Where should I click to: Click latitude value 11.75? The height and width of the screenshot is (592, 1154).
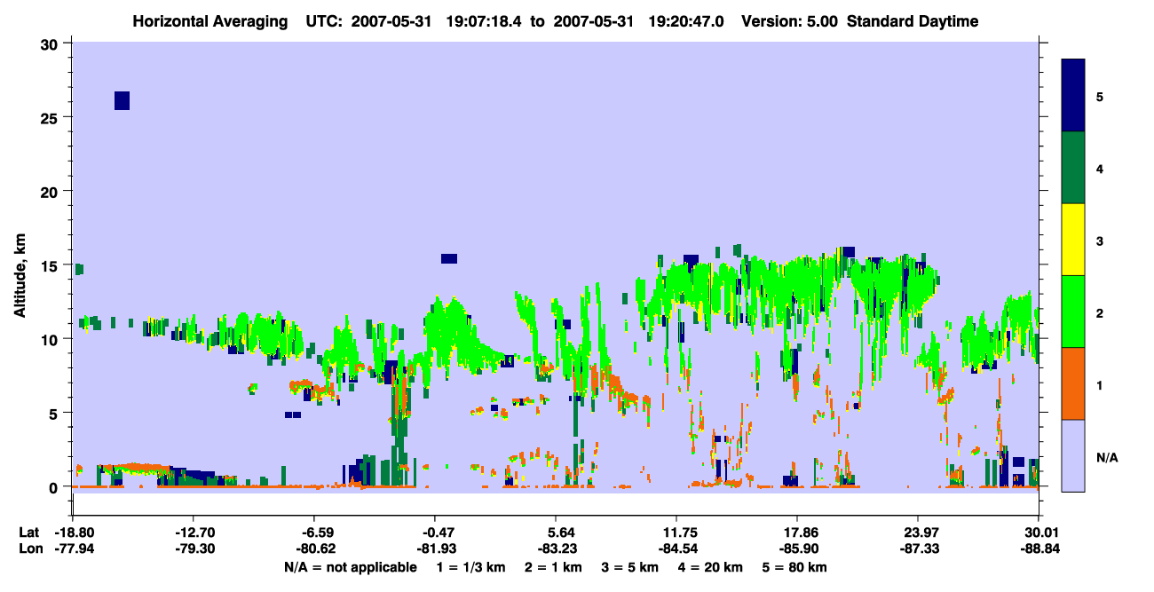676,533
